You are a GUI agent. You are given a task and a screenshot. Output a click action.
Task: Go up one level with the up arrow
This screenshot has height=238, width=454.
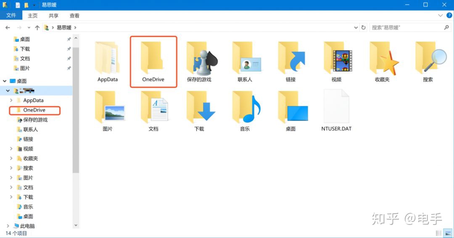pos(37,27)
